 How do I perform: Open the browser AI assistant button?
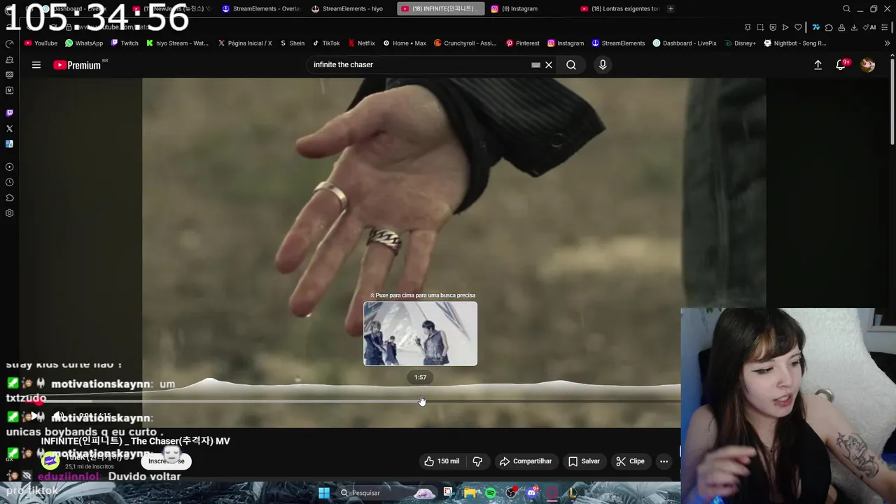click(870, 27)
